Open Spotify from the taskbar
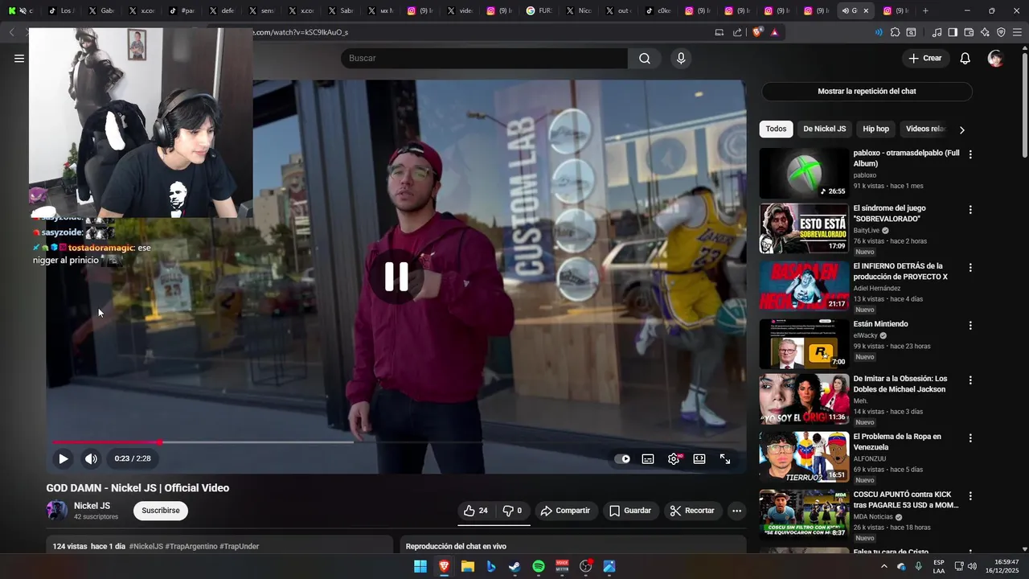 (x=539, y=566)
